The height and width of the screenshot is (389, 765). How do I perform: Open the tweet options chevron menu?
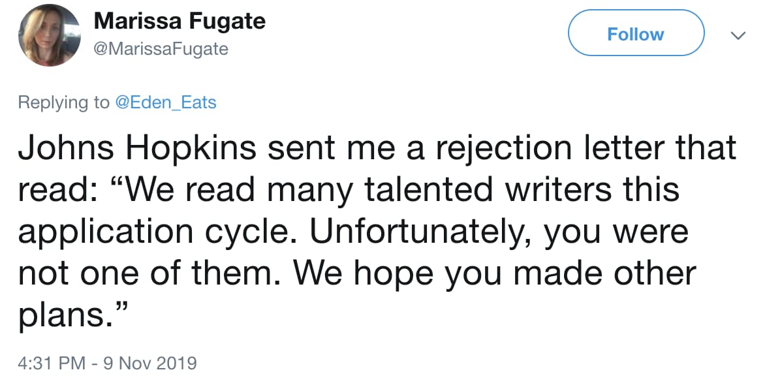[738, 35]
